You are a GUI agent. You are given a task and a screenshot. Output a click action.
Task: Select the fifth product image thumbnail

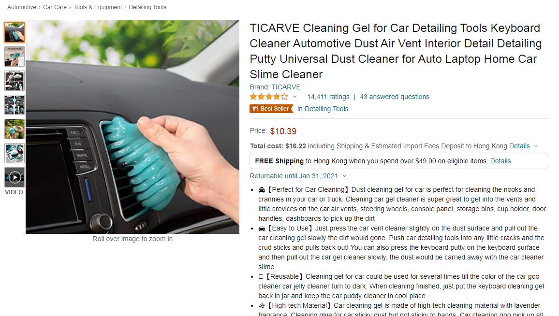click(x=14, y=129)
